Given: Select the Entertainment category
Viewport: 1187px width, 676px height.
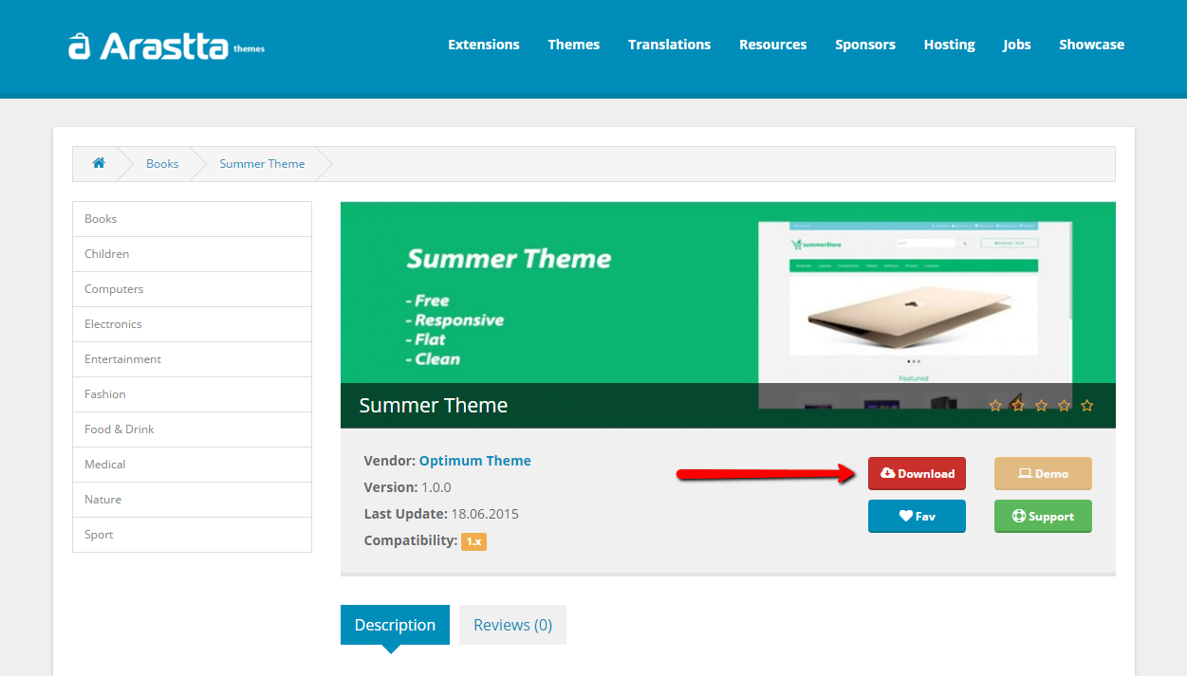Looking at the screenshot, I should click(192, 359).
